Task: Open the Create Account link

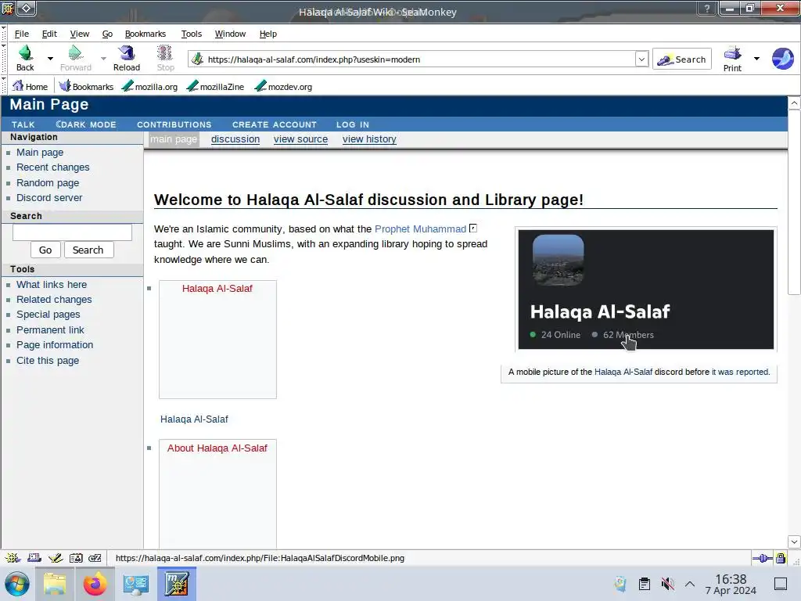Action: 275,124
